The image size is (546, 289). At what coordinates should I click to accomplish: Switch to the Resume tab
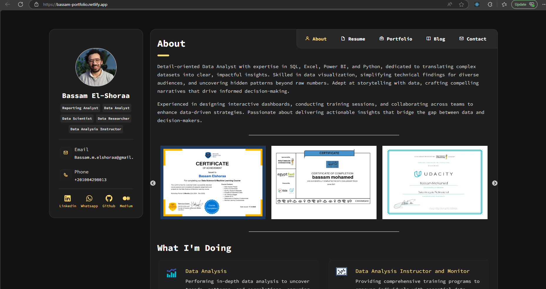tap(353, 39)
